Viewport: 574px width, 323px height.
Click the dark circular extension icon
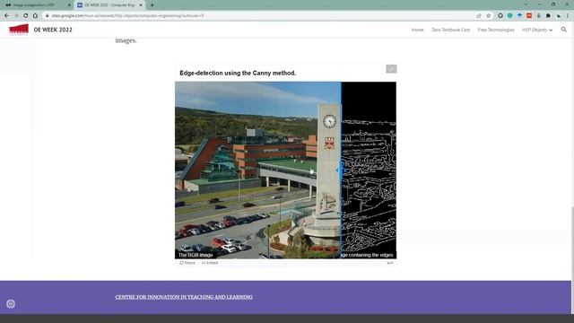click(x=500, y=16)
